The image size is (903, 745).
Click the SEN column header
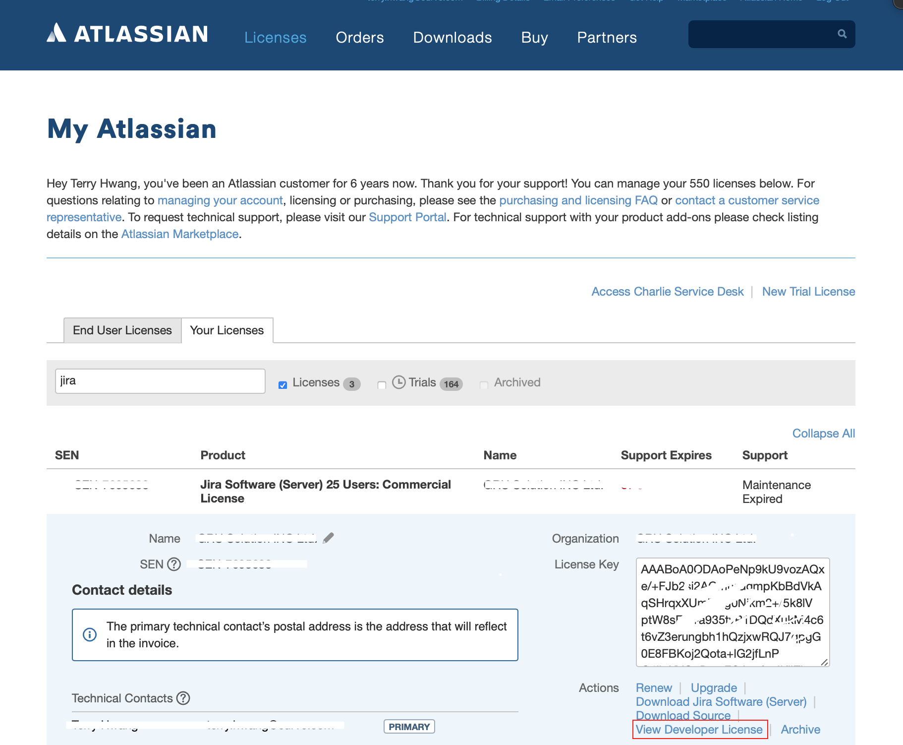[x=67, y=455]
